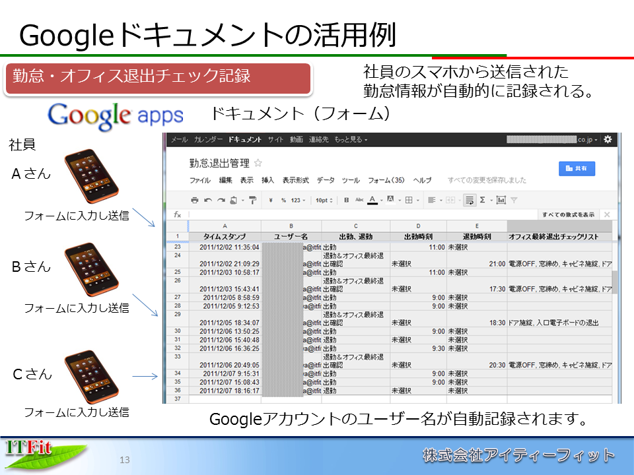Click the カレンダー link in top bar
Screen dimensions: 634x475
click(x=208, y=139)
